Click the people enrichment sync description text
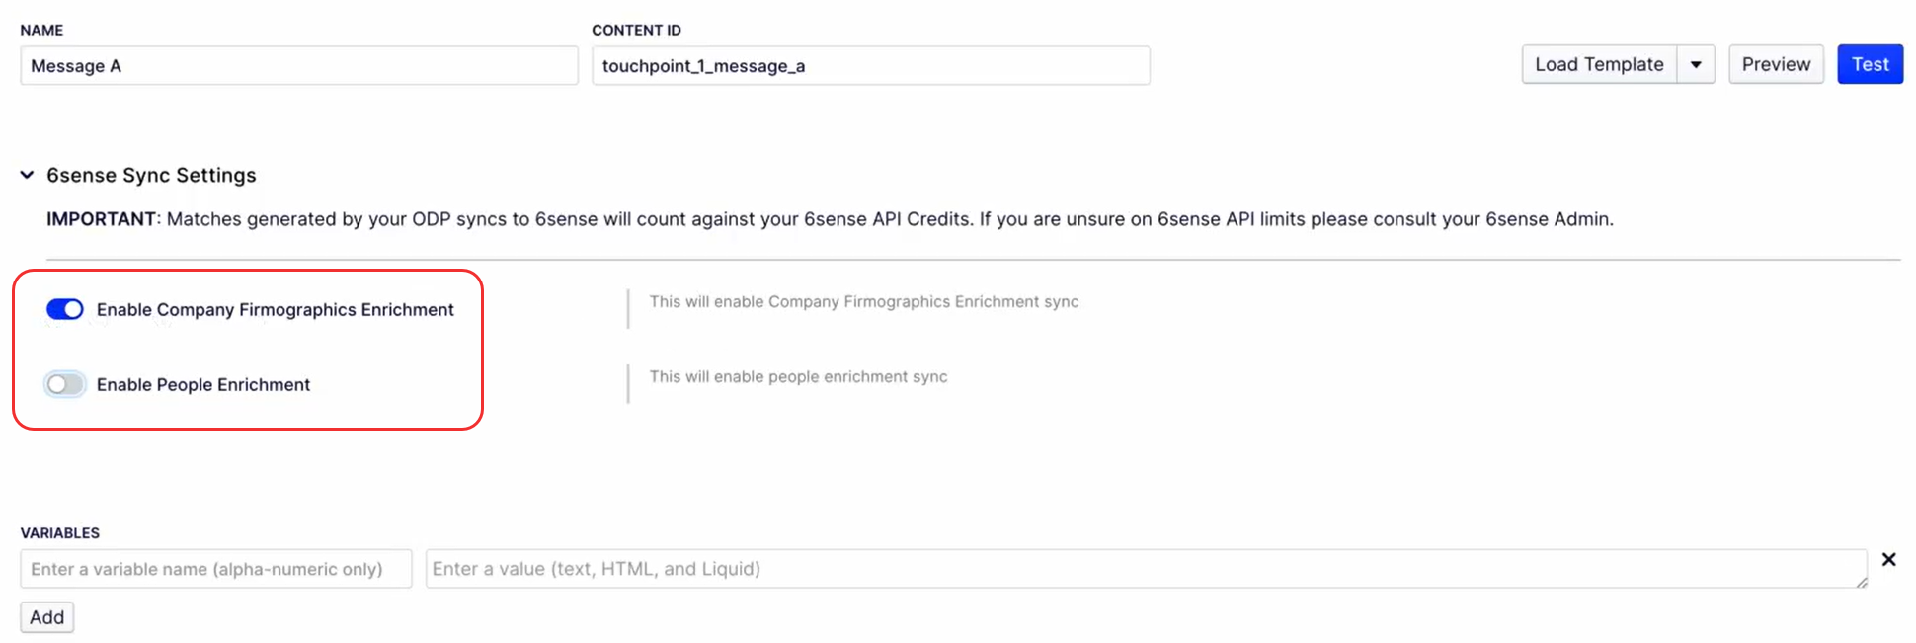1916x643 pixels. [x=798, y=377]
